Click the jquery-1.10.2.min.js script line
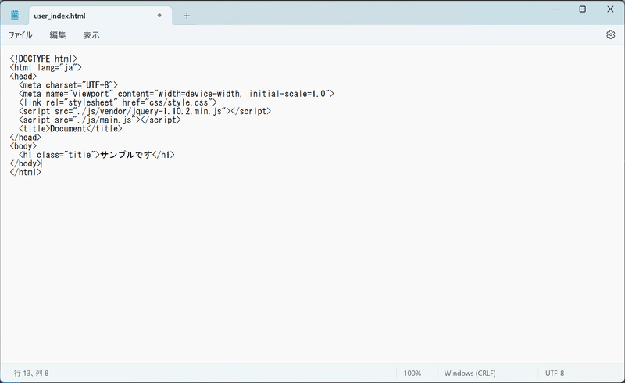The image size is (625, 383). 145,112
